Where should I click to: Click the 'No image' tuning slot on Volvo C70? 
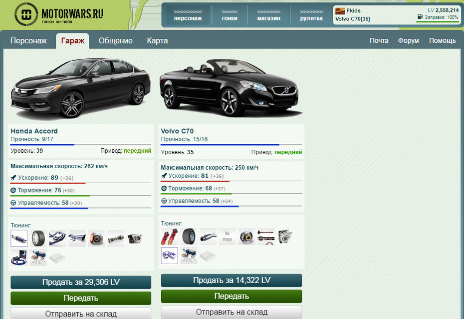[228, 236]
